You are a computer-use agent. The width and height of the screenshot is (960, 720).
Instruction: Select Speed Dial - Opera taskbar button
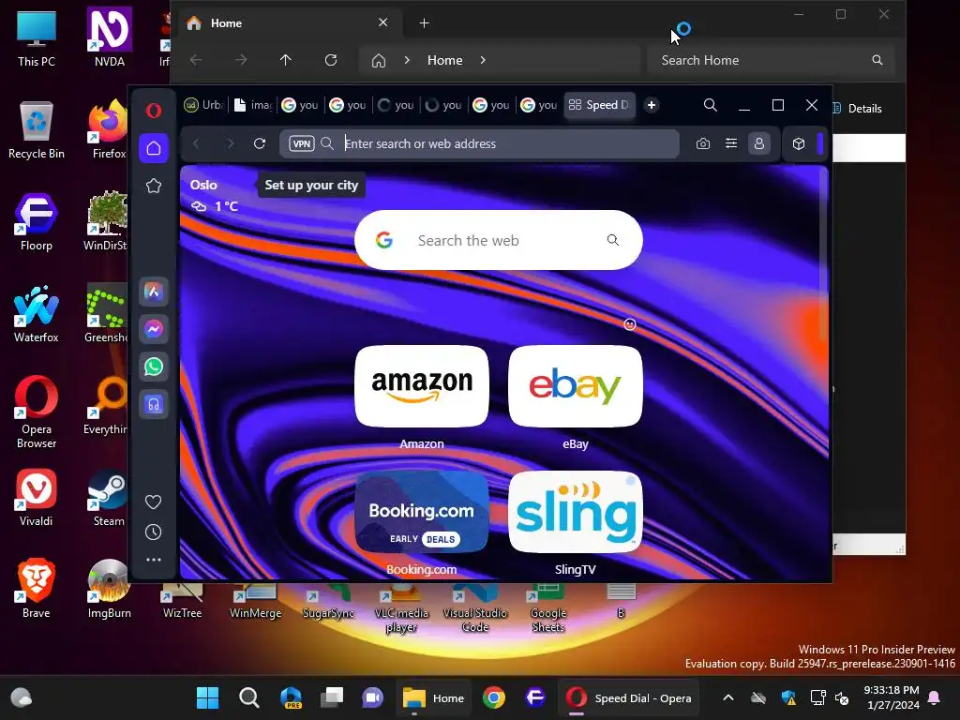tap(629, 697)
